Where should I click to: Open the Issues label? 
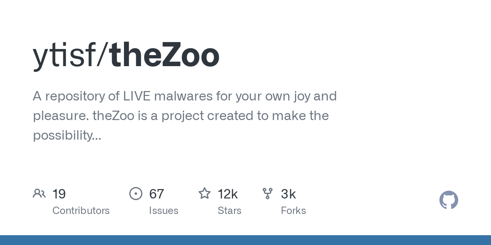point(164,211)
